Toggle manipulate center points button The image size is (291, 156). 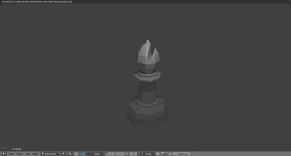tap(76, 154)
